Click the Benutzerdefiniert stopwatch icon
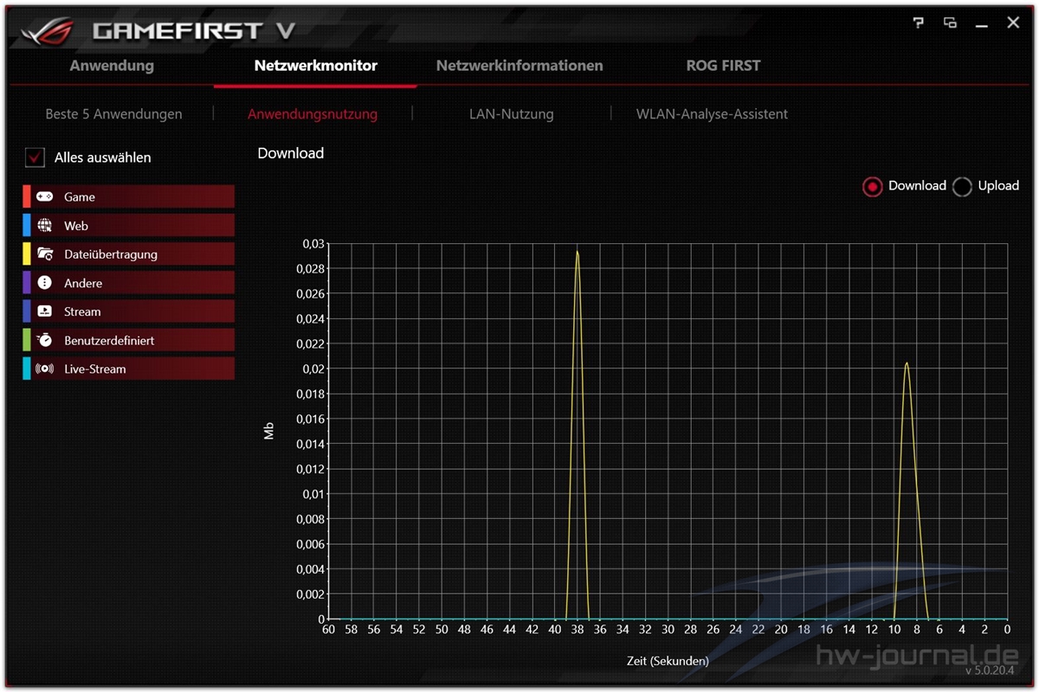Image resolution: width=1039 pixels, height=692 pixels. pos(44,340)
